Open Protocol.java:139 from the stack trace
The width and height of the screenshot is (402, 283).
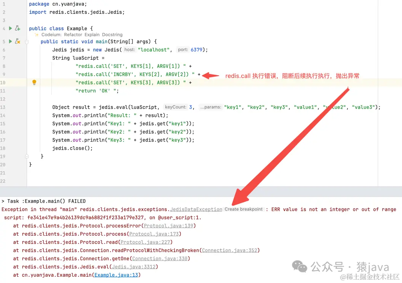pyautogui.click(x=169, y=226)
